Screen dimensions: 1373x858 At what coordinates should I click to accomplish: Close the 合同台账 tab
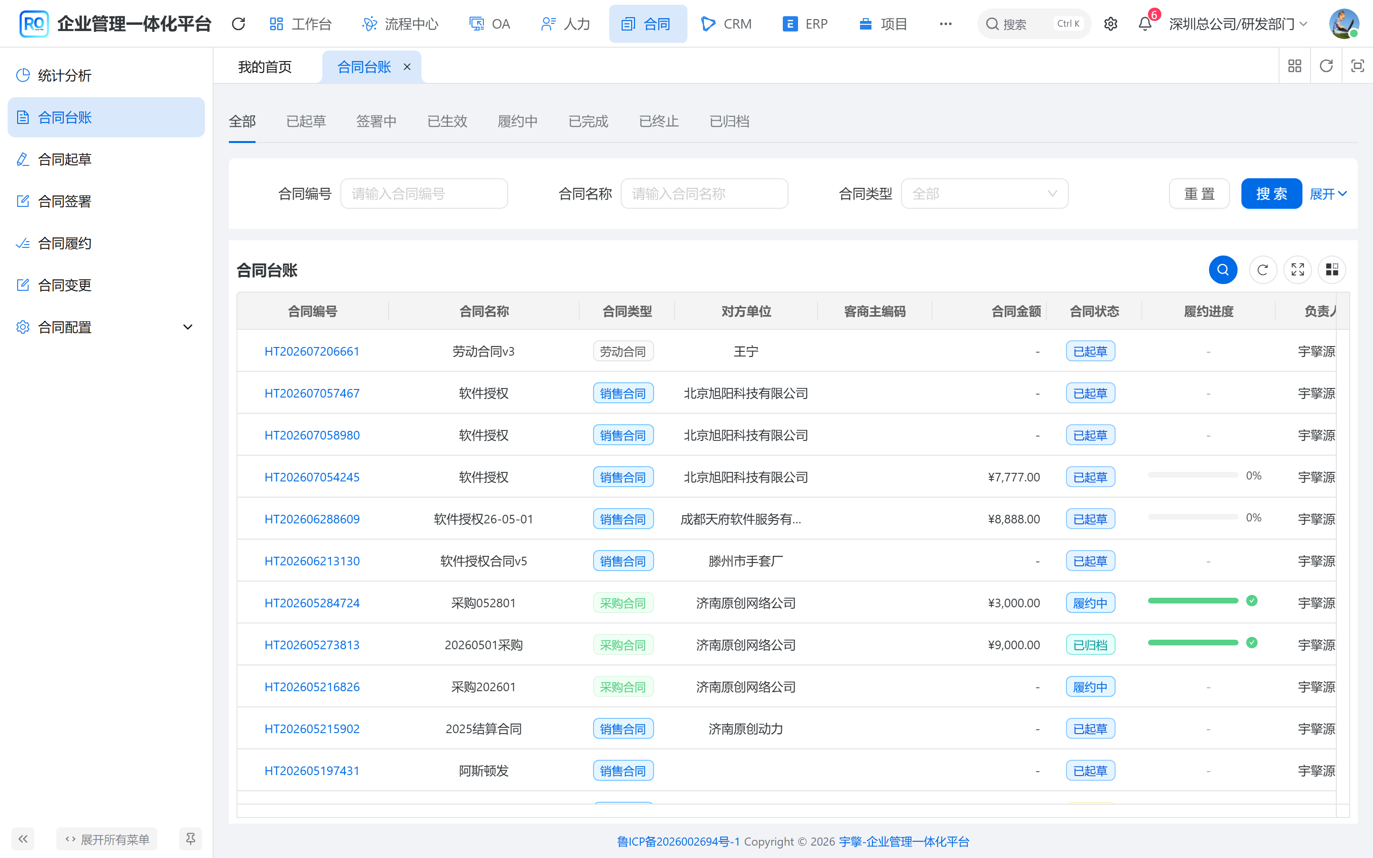[407, 67]
